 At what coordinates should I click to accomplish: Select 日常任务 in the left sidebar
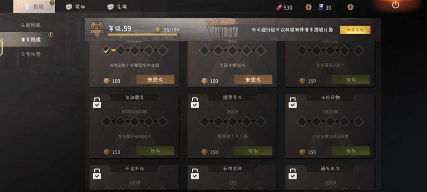pos(31,54)
